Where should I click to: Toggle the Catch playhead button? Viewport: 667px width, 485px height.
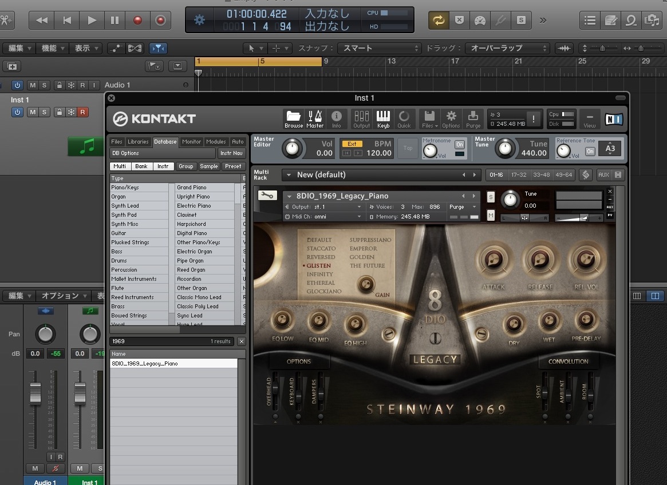(x=158, y=49)
